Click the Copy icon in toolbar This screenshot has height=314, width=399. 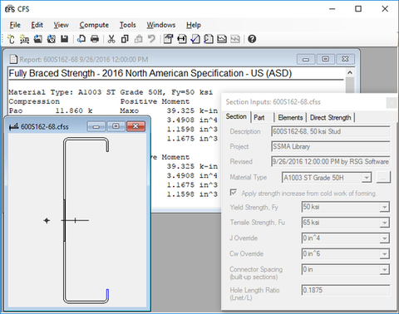point(125,39)
